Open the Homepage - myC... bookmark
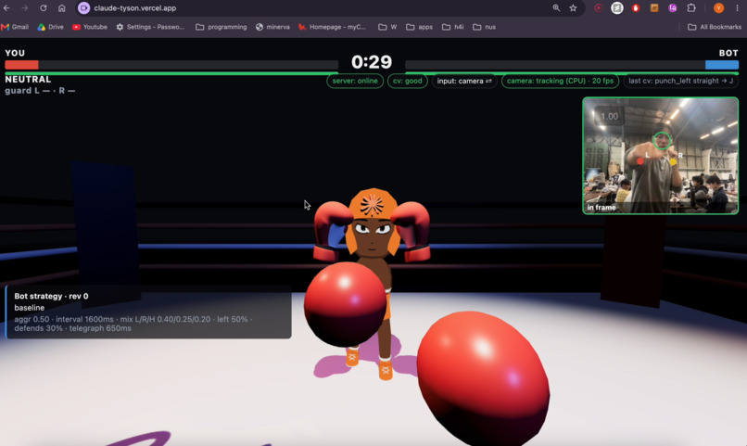747x446 pixels. pyautogui.click(x=332, y=27)
